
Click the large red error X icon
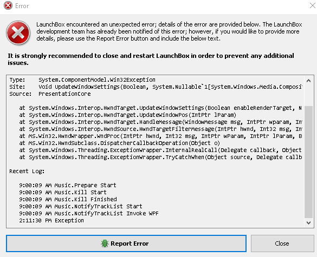coord(18,32)
